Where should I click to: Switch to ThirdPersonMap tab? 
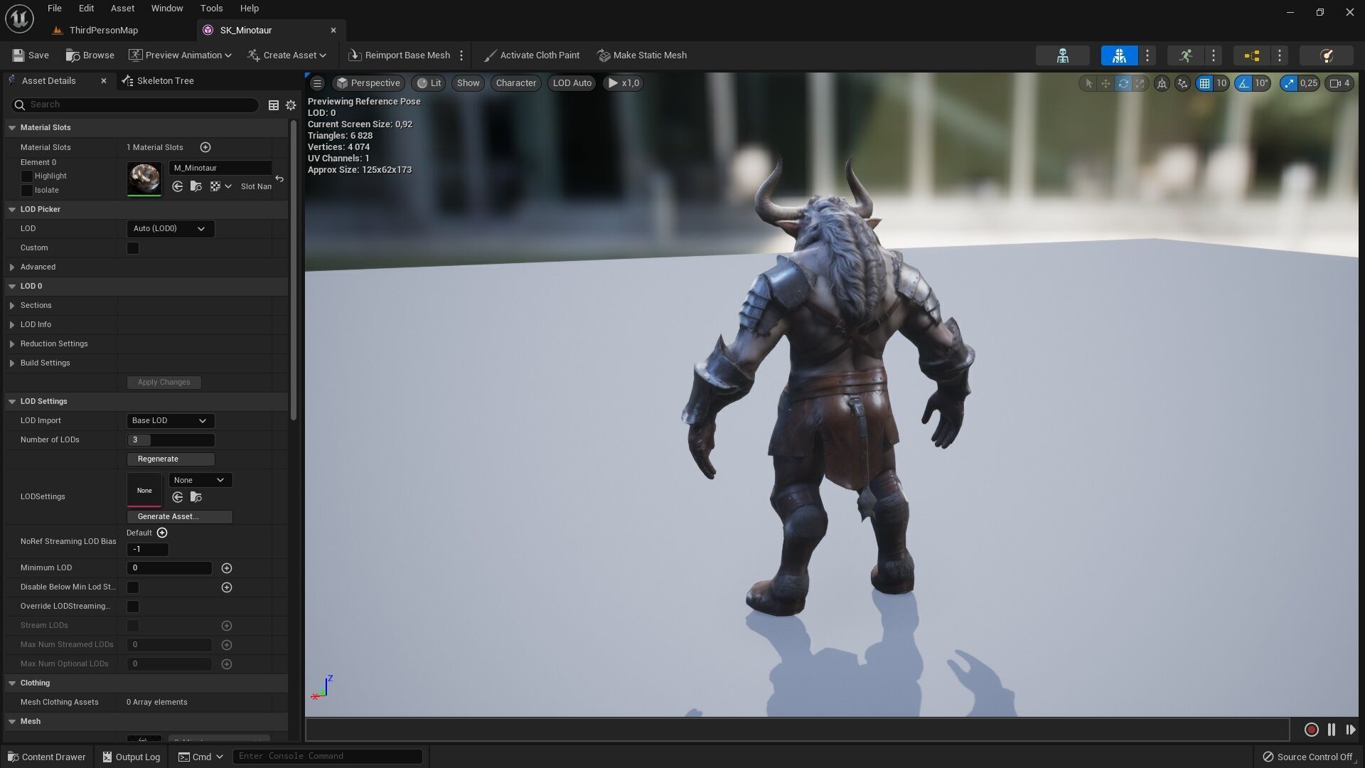[103, 31]
